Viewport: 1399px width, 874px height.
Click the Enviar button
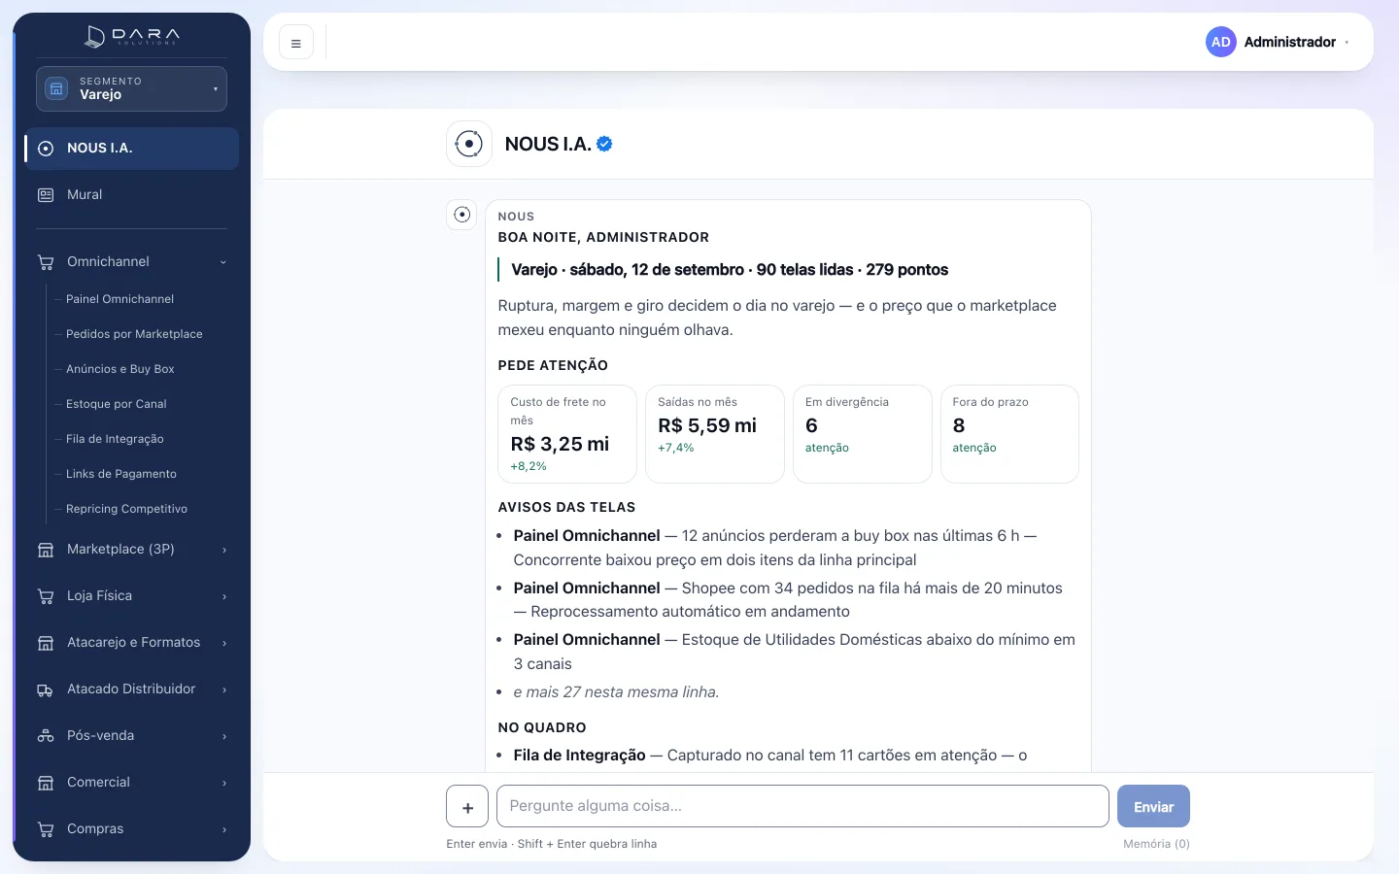pos(1153,806)
